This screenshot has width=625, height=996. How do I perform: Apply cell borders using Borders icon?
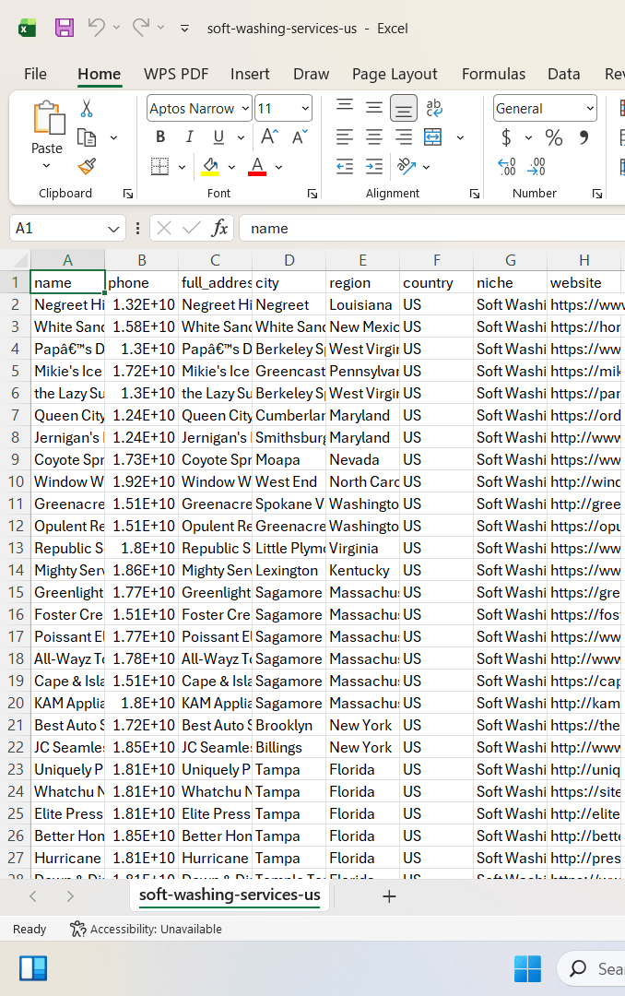[x=159, y=166]
